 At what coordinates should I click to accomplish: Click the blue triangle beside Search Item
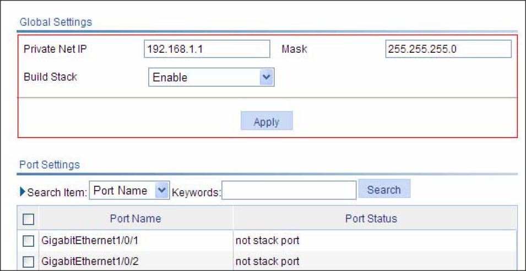pos(23,192)
